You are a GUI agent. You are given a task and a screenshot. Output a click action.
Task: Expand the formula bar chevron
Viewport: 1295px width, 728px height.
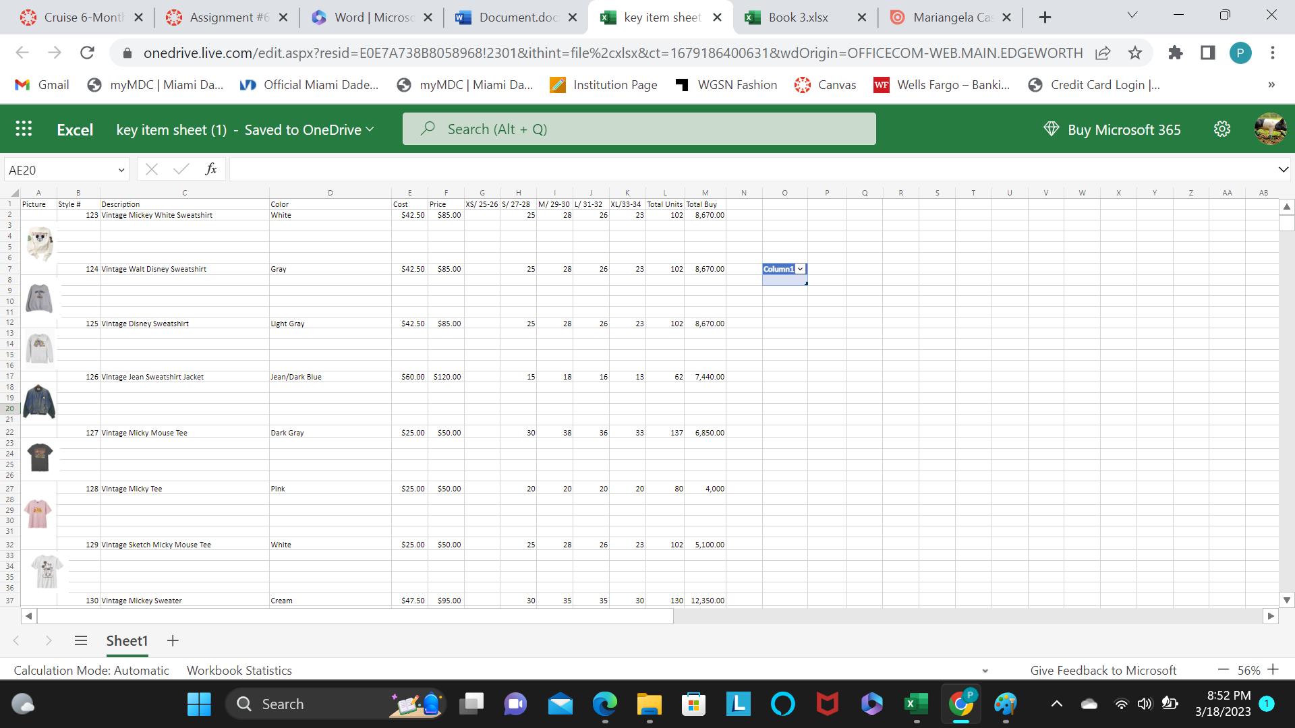(x=1283, y=170)
